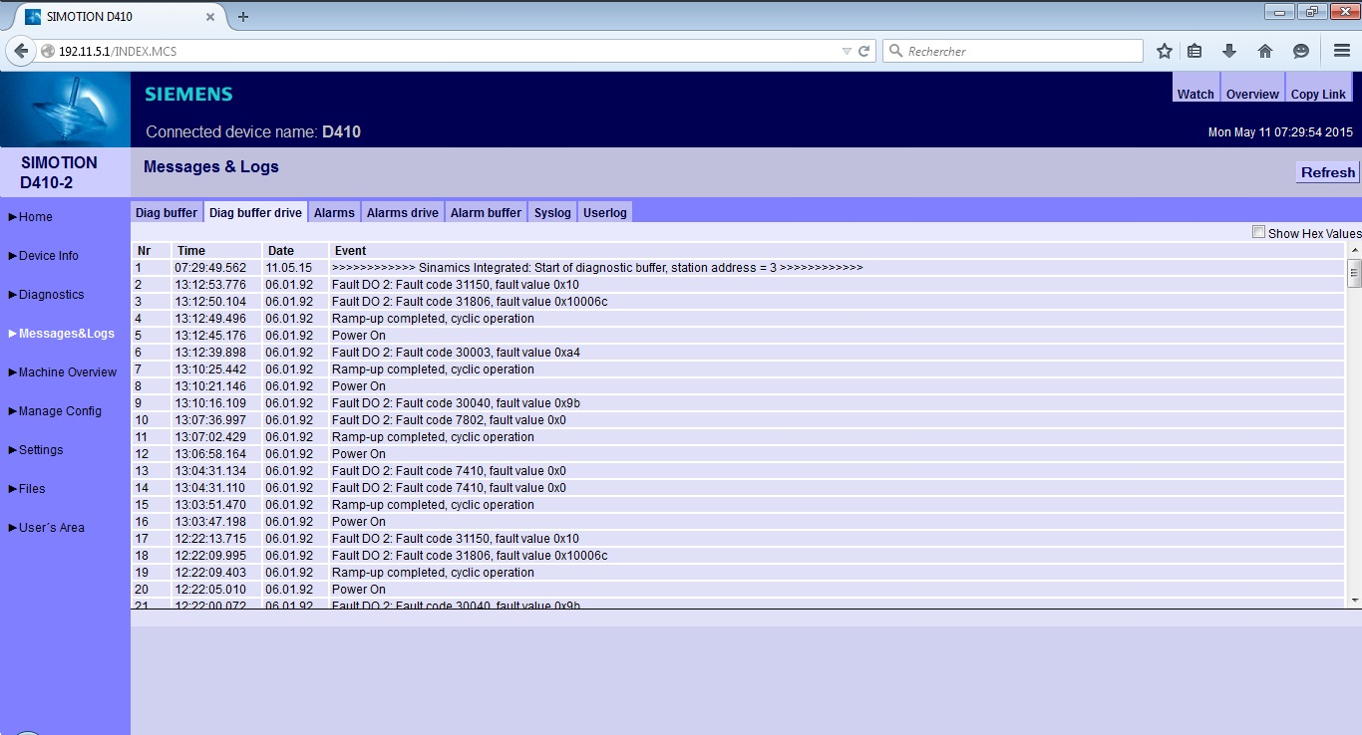Expand the Device Info navigation item
This screenshot has width=1362, height=735.
click(44, 256)
